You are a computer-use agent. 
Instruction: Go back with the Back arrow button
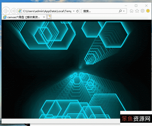click(x=6, y=11)
